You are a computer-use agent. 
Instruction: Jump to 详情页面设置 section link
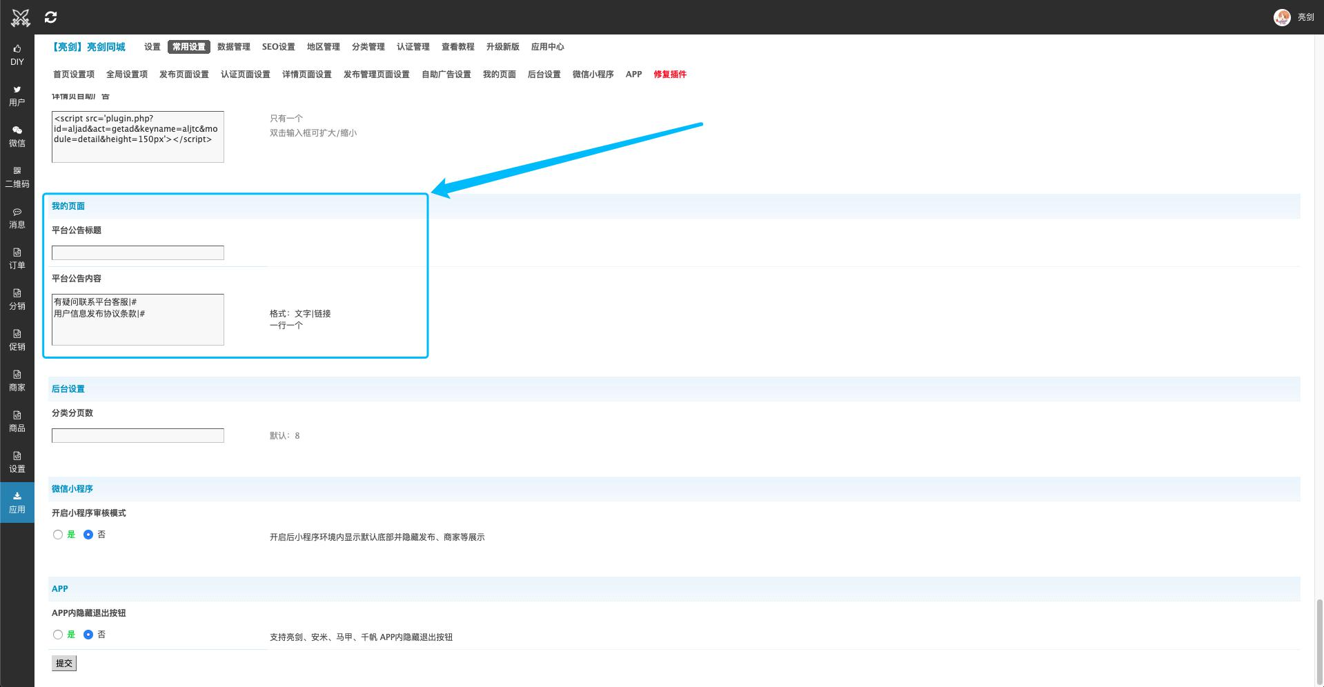[307, 74]
